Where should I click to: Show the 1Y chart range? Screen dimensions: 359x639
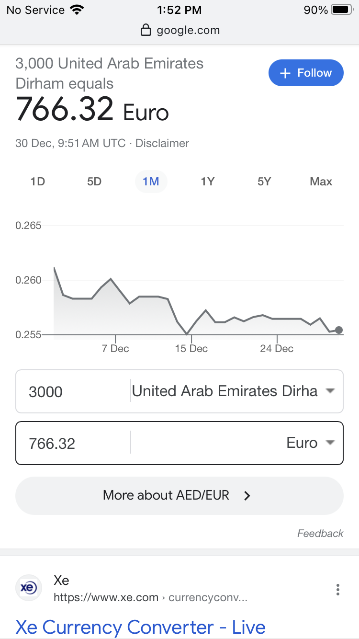(x=208, y=182)
